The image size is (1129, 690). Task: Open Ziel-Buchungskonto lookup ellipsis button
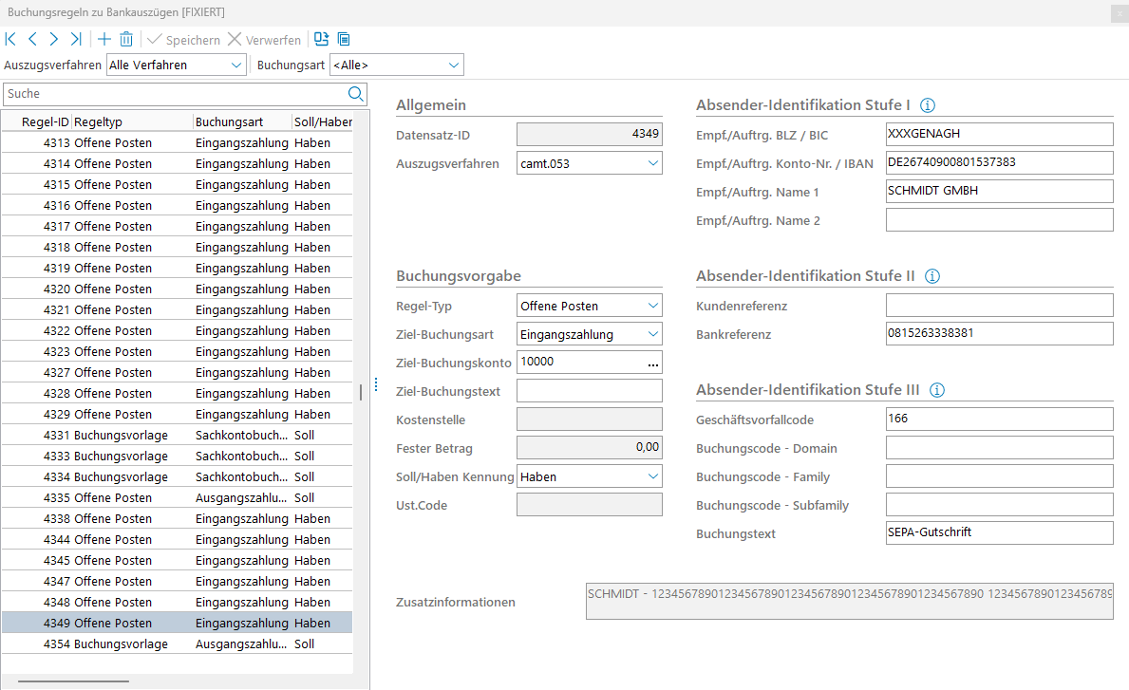[651, 363]
